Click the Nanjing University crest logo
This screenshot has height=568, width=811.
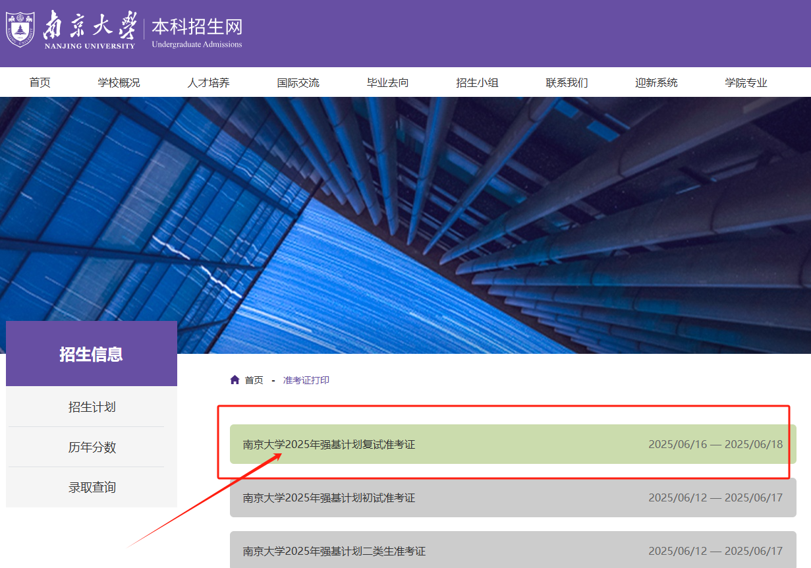[x=20, y=29]
